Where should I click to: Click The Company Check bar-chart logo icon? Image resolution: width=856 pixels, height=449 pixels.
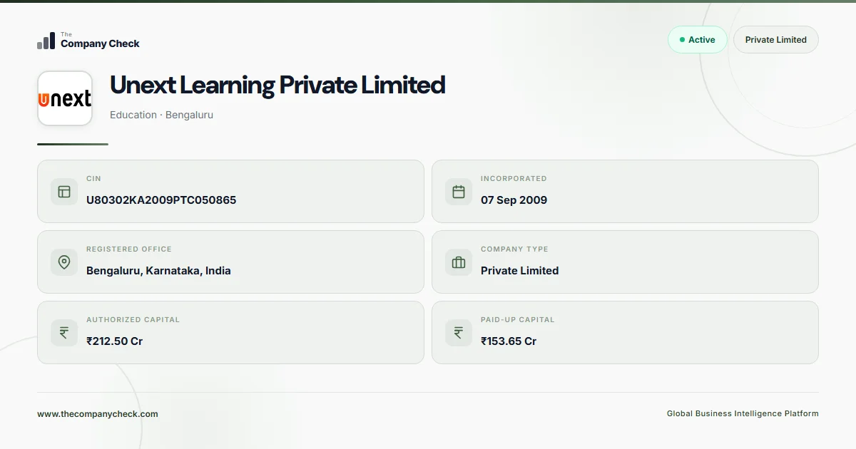click(x=46, y=41)
